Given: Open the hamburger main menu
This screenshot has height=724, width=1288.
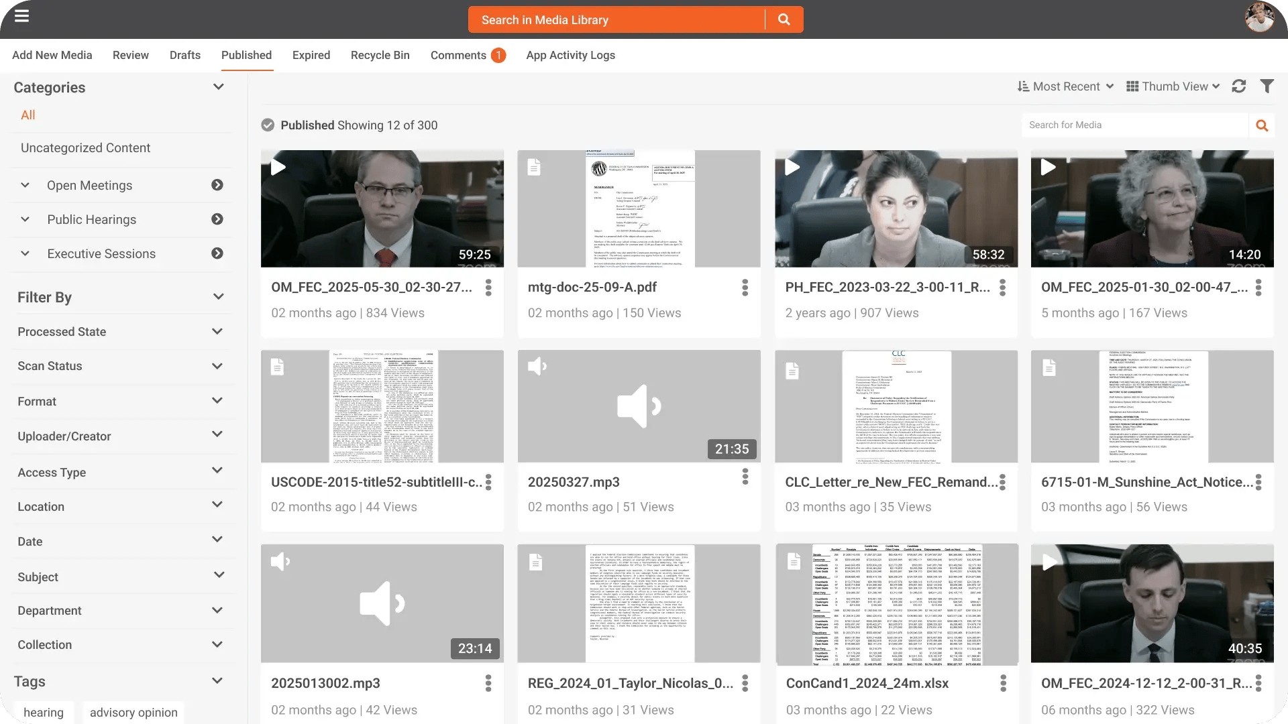Looking at the screenshot, I should pos(21,16).
